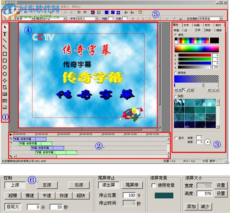
Task: Switch to the 阴影 sub-tab
Action: point(208,30)
